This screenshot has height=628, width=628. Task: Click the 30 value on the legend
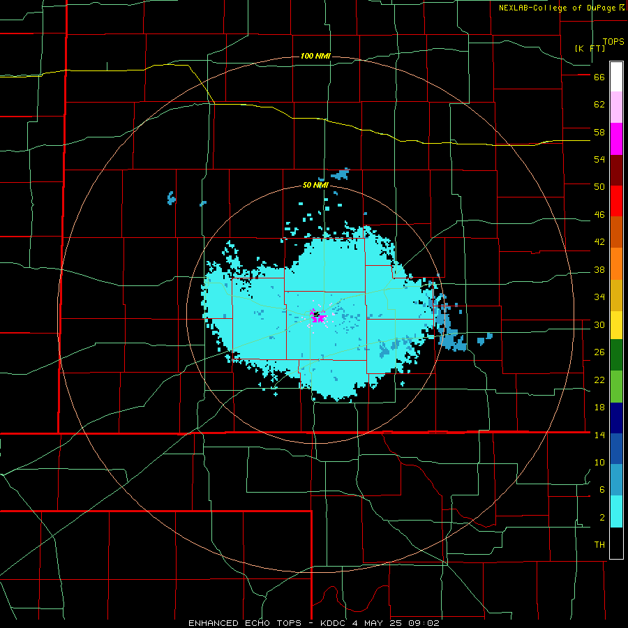point(599,324)
